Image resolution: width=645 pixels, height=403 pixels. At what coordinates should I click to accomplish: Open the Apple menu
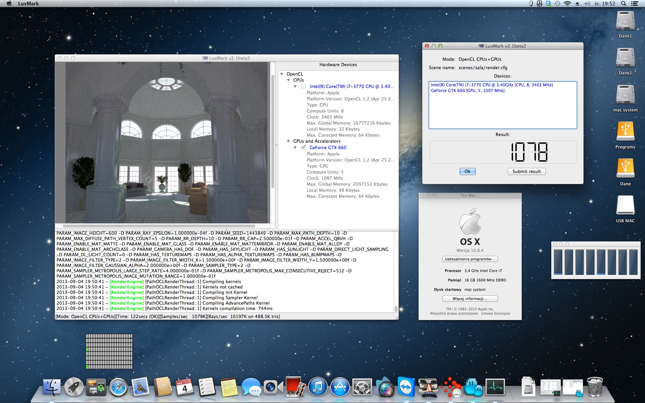[x=9, y=4]
